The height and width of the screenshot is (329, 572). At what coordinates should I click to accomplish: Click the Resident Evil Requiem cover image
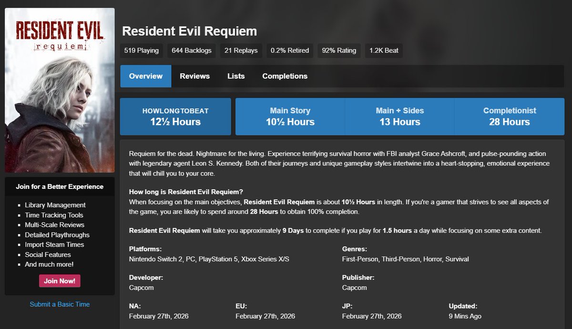(60, 90)
